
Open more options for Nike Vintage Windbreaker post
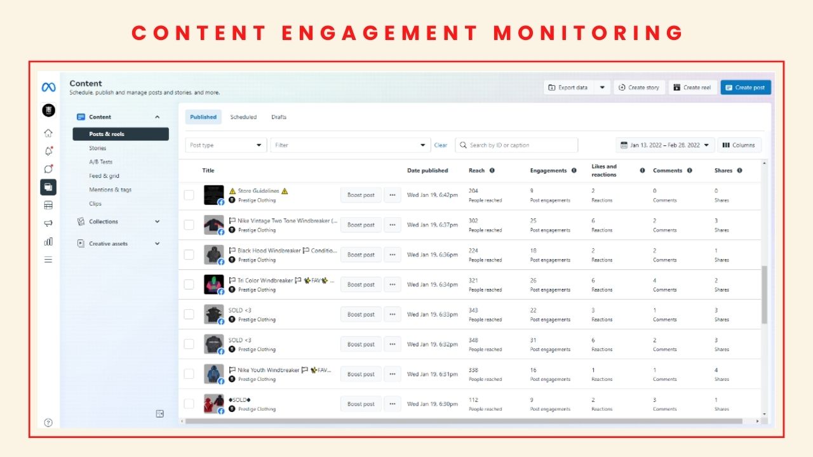pyautogui.click(x=393, y=225)
